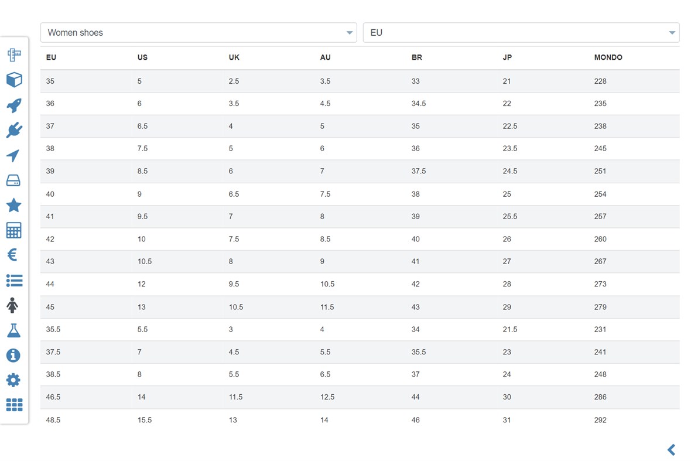
Task: Open the navigation arrow icon
Action: pyautogui.click(x=14, y=155)
